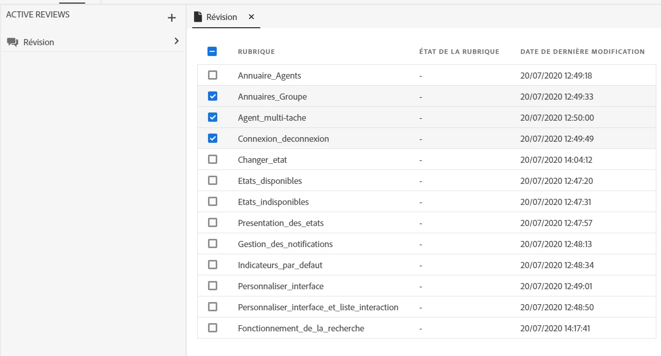Uncheck the Agent_multi-tache checkbox
This screenshot has height=356, width=661.
click(213, 118)
